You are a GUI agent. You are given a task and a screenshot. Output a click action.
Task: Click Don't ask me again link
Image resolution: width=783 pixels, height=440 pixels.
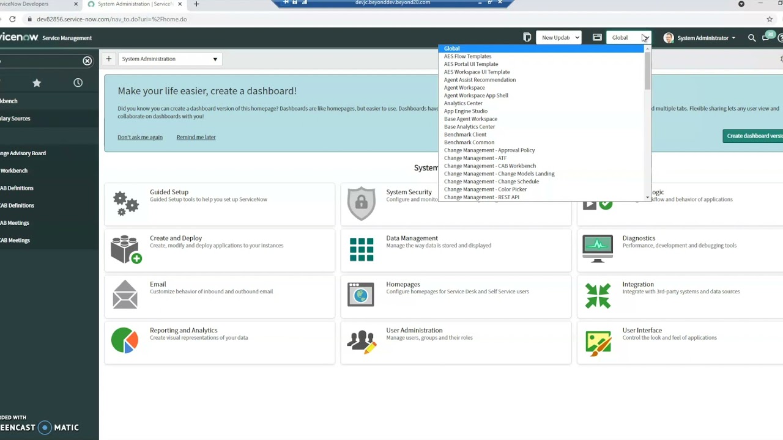(x=140, y=137)
